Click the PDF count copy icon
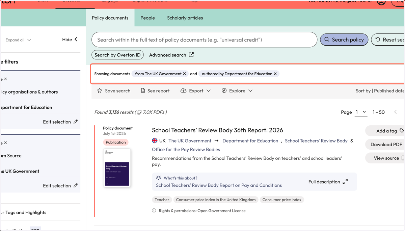The width and height of the screenshot is (405, 231). pos(139,112)
